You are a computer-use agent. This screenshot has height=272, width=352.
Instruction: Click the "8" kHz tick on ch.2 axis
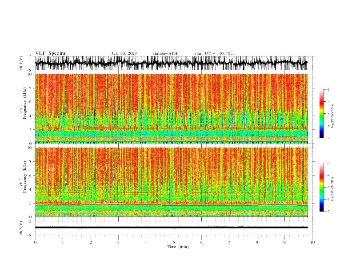click(31, 162)
